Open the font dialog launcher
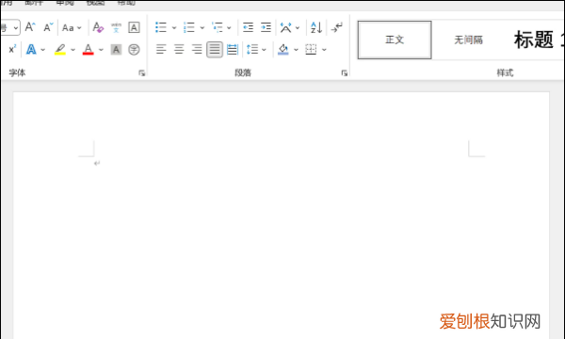 pos(141,73)
